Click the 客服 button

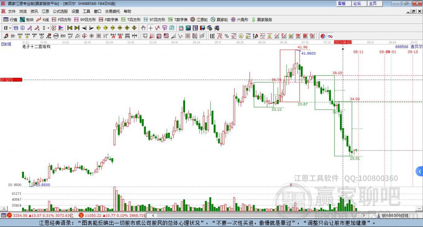[x=344, y=3]
